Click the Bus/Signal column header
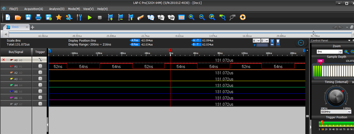 (16, 52)
